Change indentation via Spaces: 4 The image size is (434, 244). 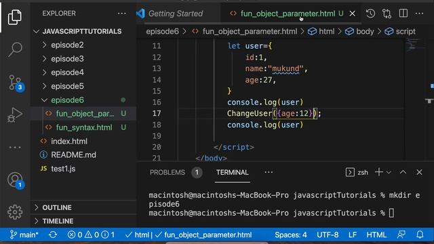(x=291, y=235)
